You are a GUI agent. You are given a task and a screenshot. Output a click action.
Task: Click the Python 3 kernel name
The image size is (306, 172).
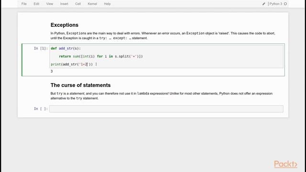click(275, 4)
